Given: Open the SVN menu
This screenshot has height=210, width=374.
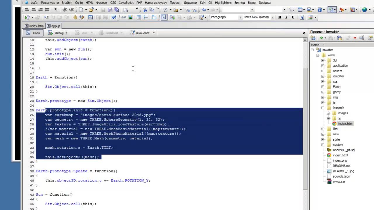Looking at the screenshot, I should 202,3.
